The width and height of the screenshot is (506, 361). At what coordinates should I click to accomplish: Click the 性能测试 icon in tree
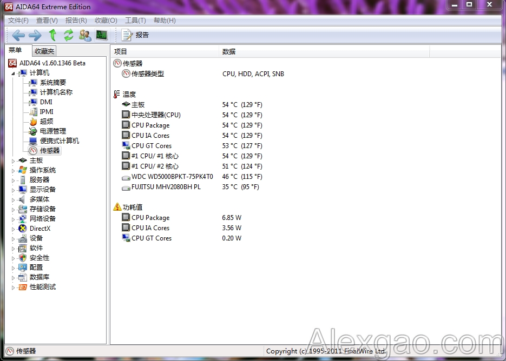pyautogui.click(x=23, y=287)
